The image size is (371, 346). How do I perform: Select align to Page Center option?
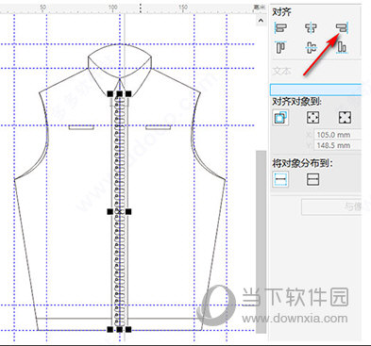point(345,118)
